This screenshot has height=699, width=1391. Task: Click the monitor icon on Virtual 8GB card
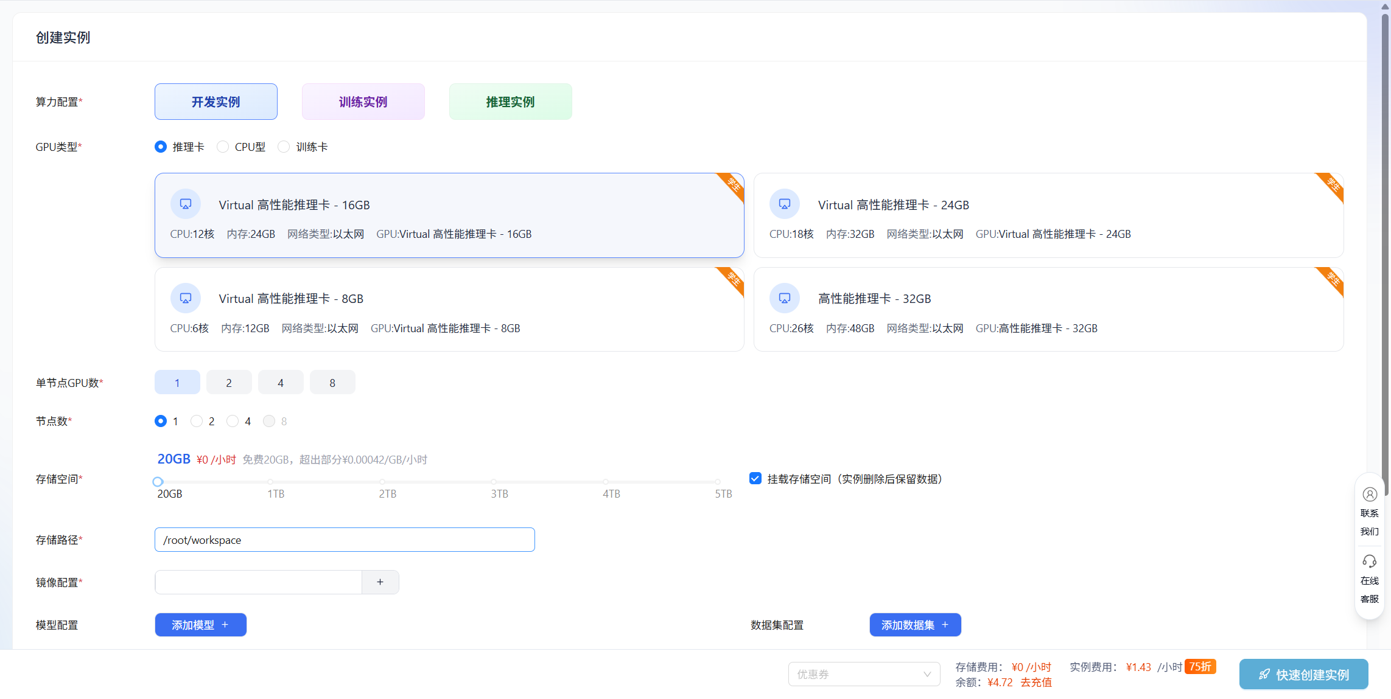tap(185, 298)
